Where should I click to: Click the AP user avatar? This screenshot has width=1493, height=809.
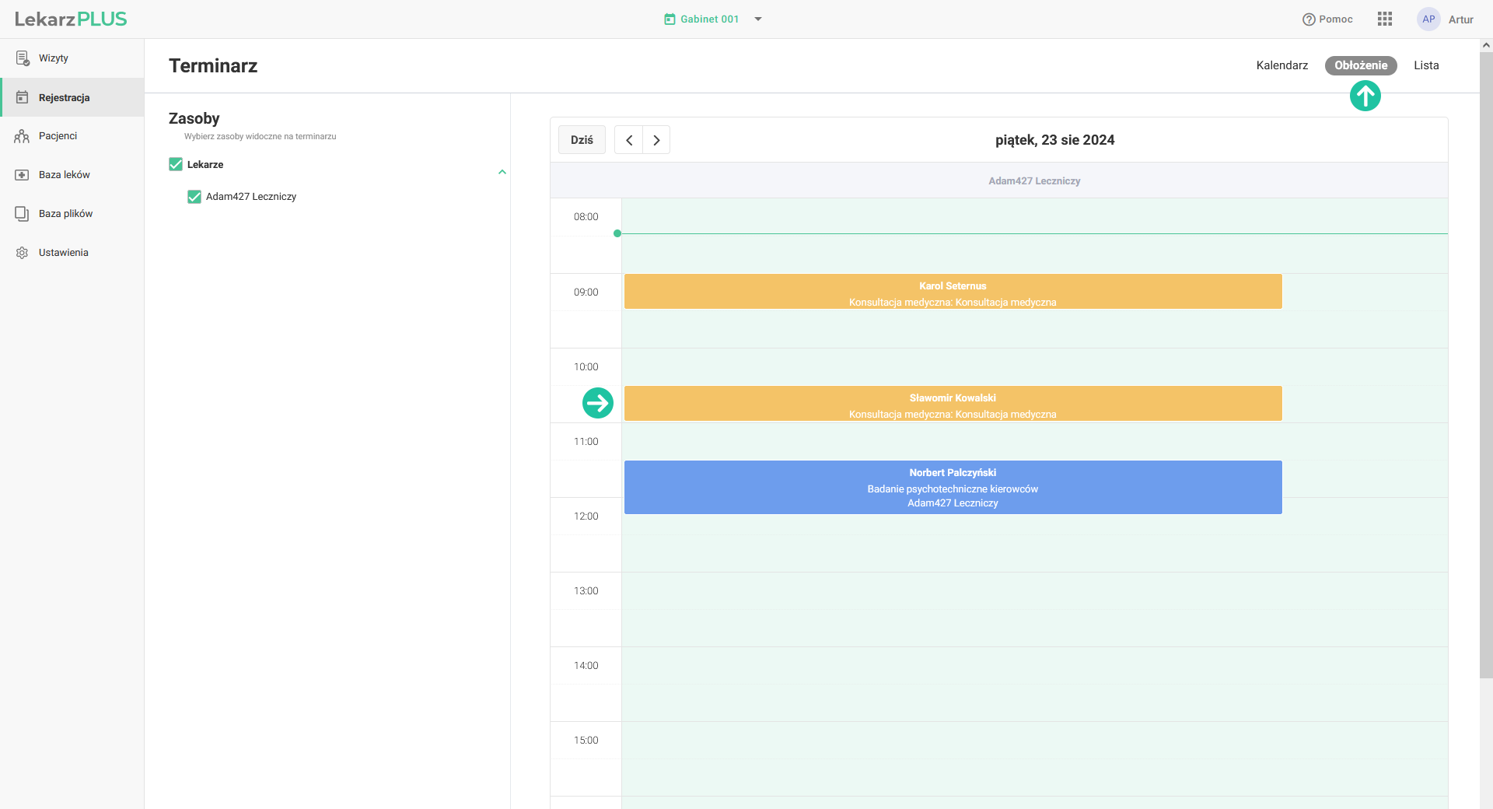1428,19
